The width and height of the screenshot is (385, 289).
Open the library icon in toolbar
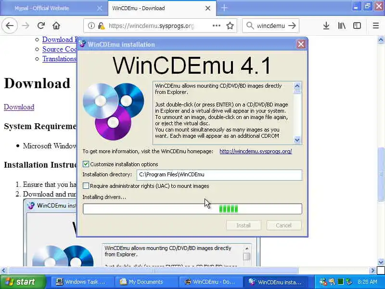tap(342, 26)
